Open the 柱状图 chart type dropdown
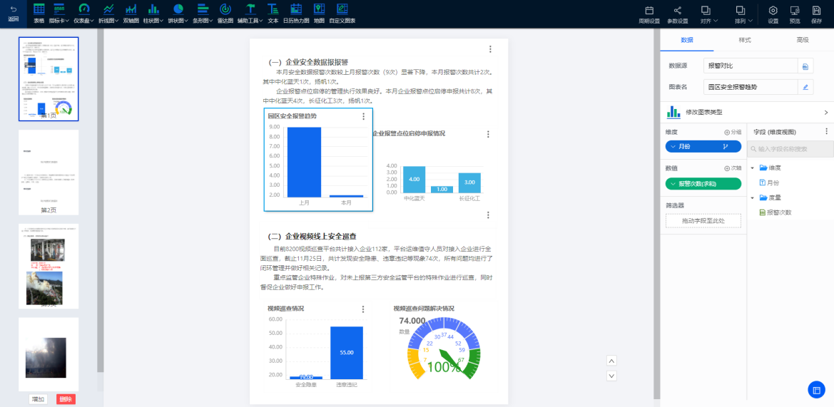 pos(153,13)
